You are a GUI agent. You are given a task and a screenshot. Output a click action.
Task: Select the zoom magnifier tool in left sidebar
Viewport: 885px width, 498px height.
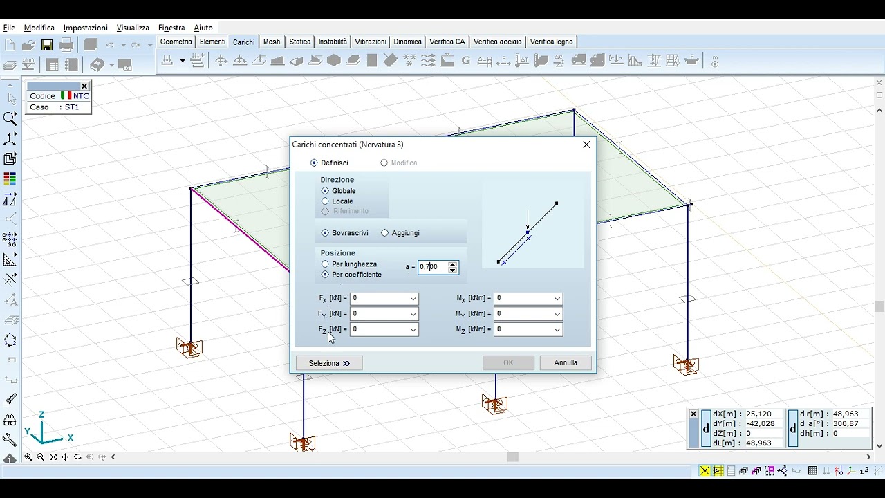click(10, 119)
